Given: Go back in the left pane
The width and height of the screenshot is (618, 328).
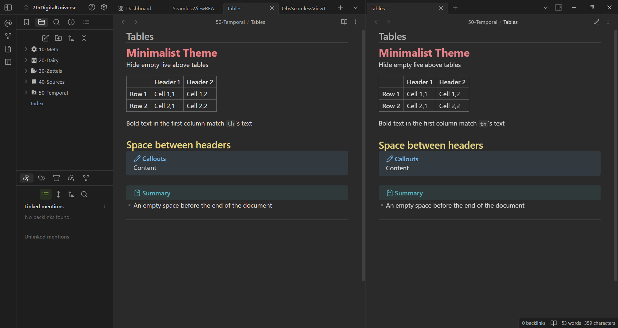Looking at the screenshot, I should (x=124, y=22).
